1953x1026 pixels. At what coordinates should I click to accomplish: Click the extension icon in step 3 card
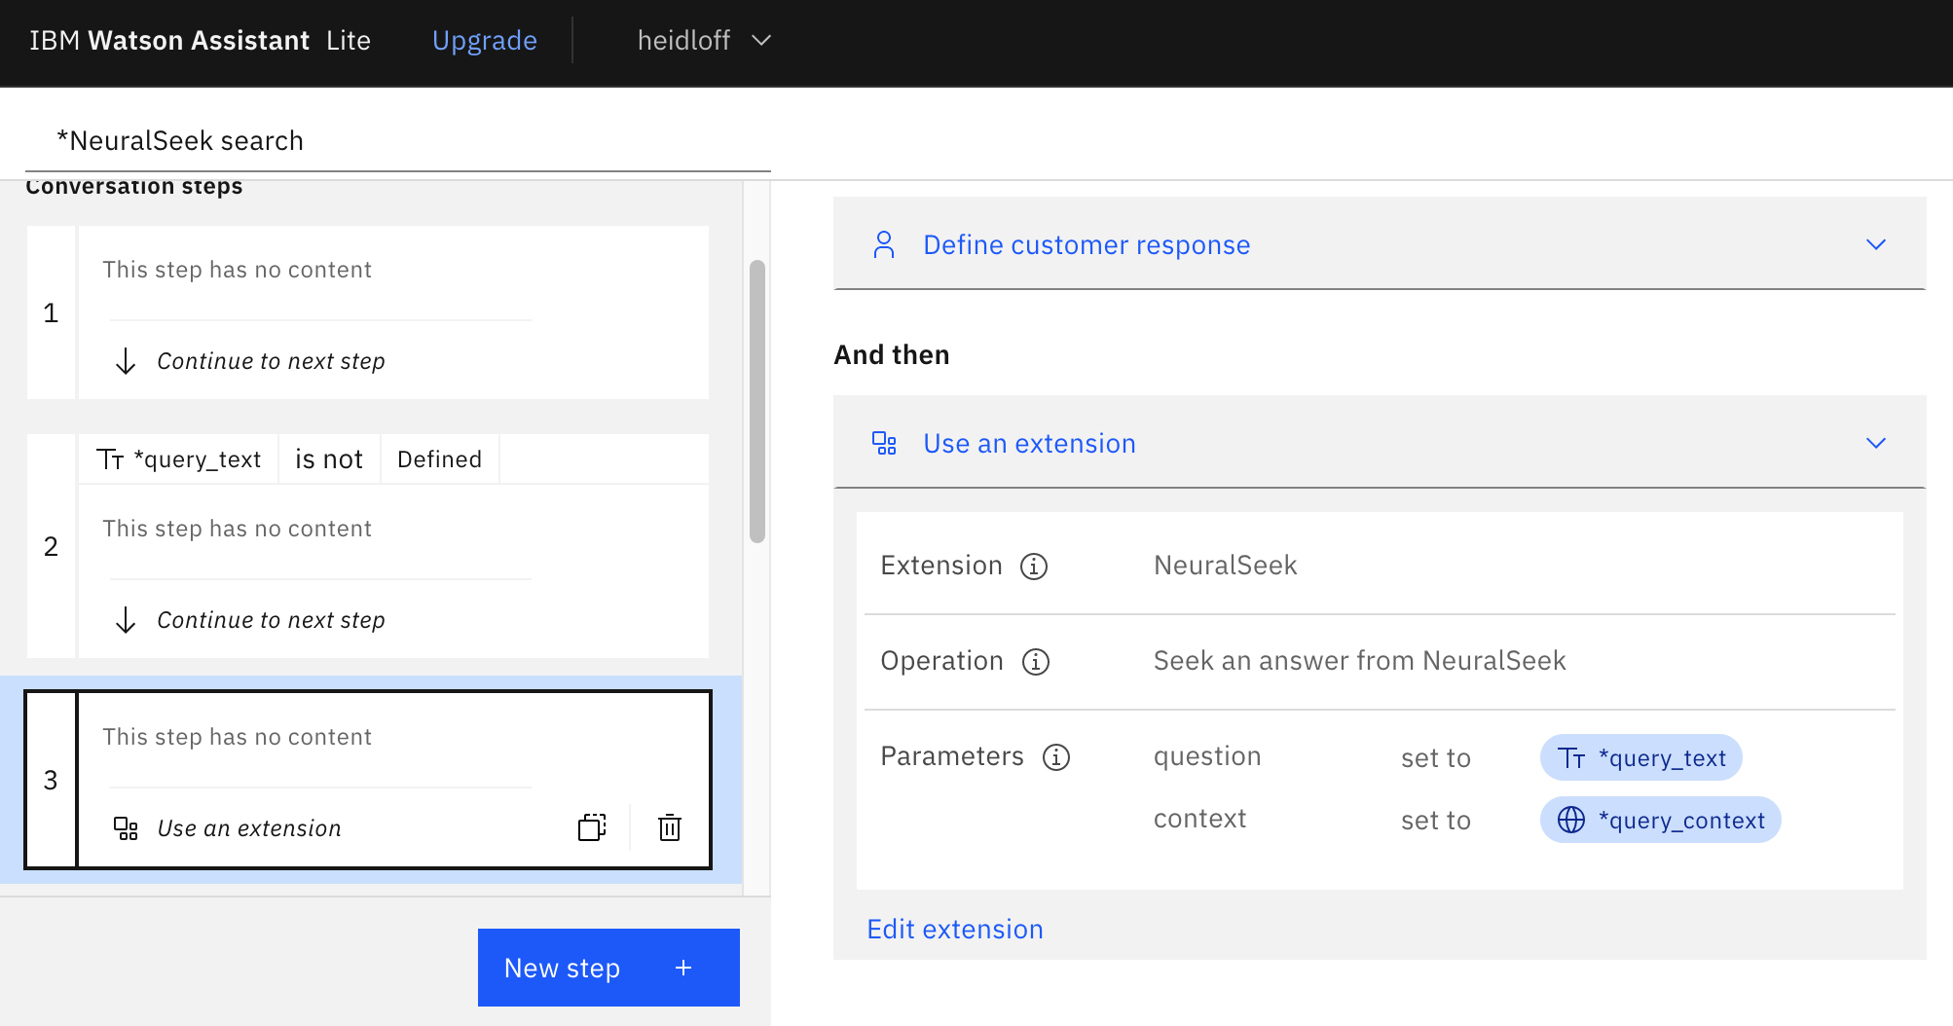tap(126, 828)
